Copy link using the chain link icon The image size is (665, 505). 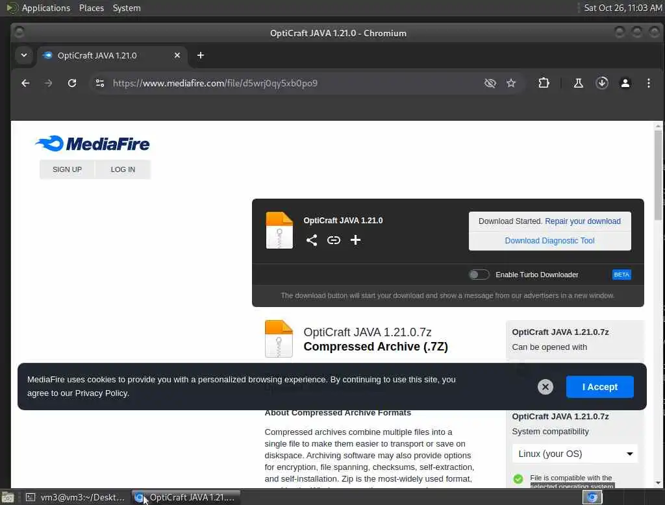(334, 240)
